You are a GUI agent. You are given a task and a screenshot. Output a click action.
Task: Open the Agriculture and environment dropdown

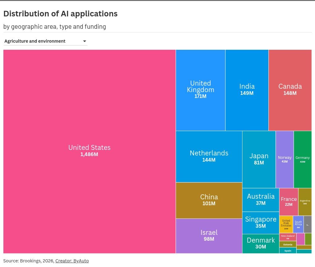click(x=45, y=41)
